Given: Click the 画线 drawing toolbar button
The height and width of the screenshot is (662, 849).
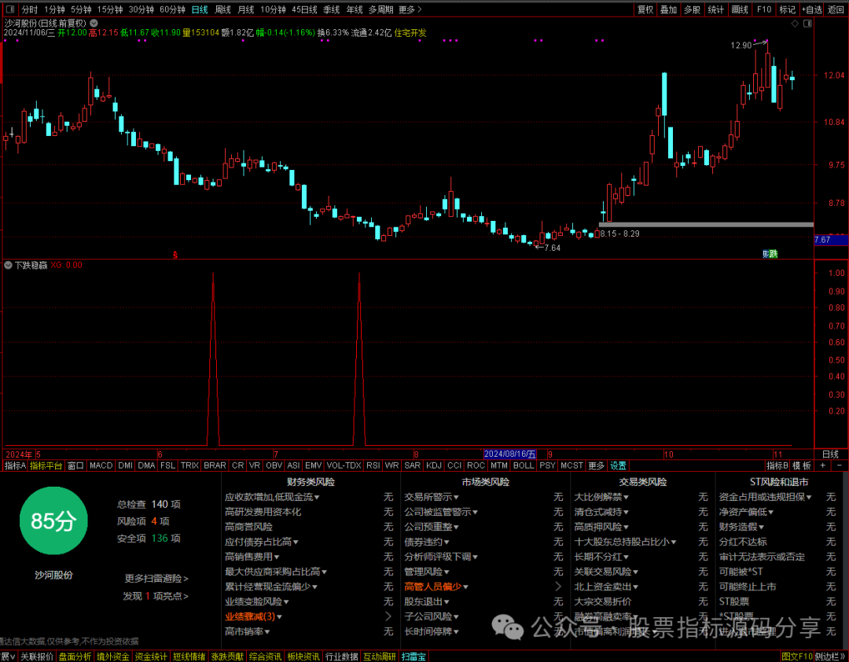Looking at the screenshot, I should click(740, 9).
